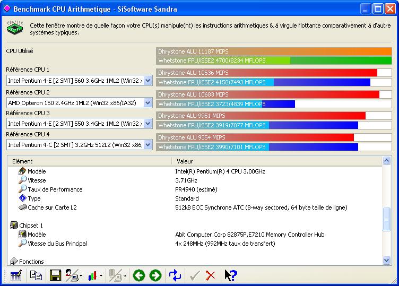Open the options table icon with pencil

(16, 276)
